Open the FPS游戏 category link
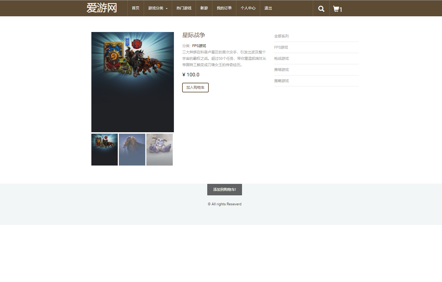This screenshot has height=282, width=442. 281,47
